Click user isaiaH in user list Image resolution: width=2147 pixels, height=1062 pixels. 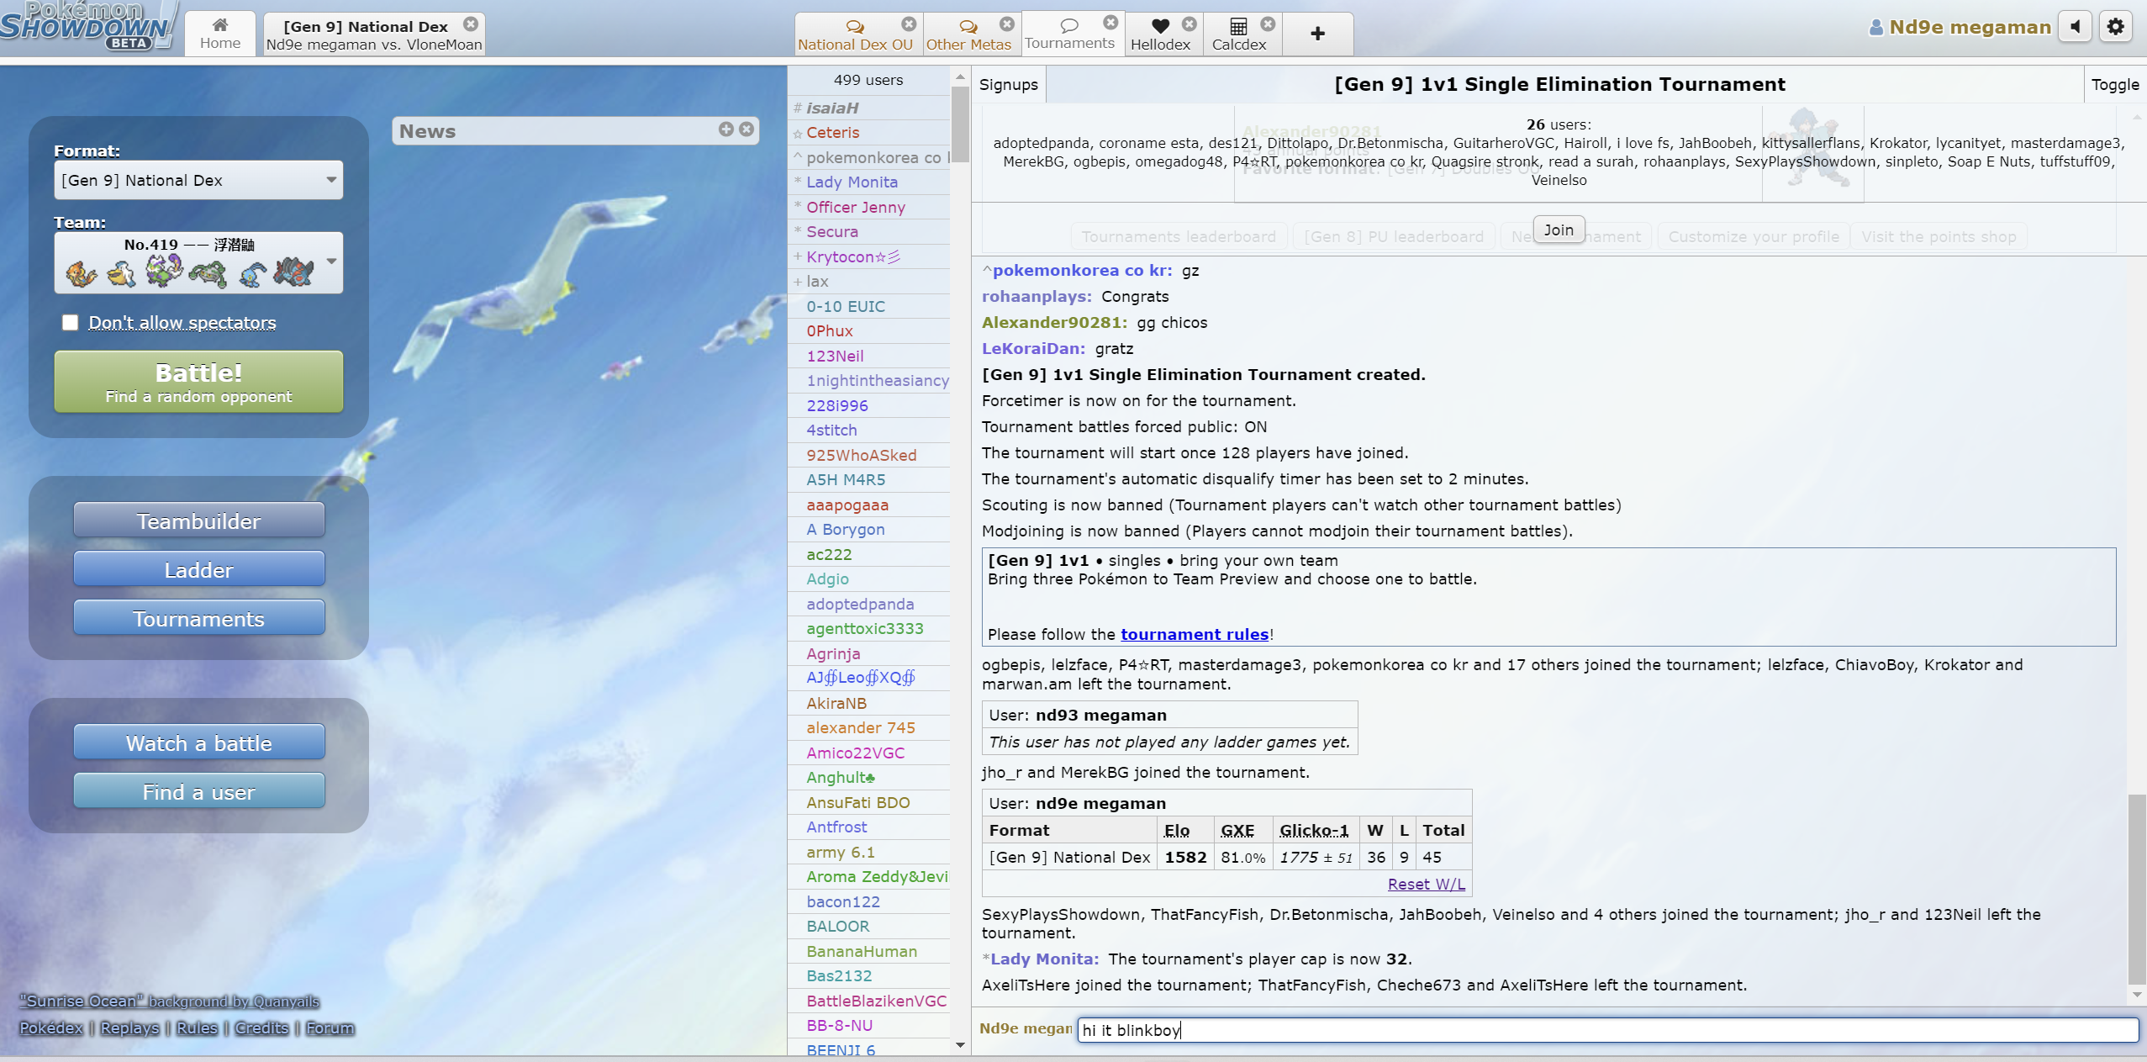[869, 108]
